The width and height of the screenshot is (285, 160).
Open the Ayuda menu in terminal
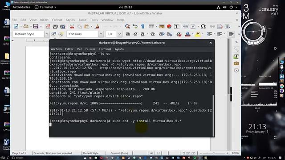(119, 49)
